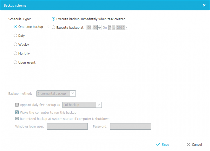The image size is (210, 151).
Task: Expand the Backup method dropdown
Action: 72,93
